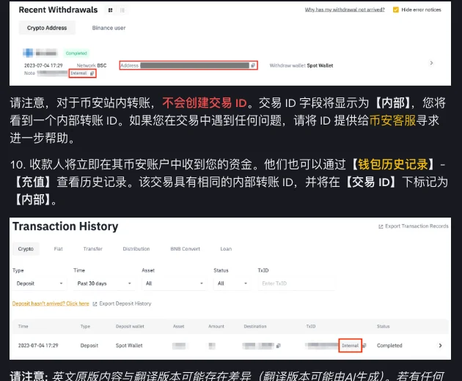
Task: Click 'Deposit hasn't arrived? Click here' link
Action: click(x=51, y=303)
